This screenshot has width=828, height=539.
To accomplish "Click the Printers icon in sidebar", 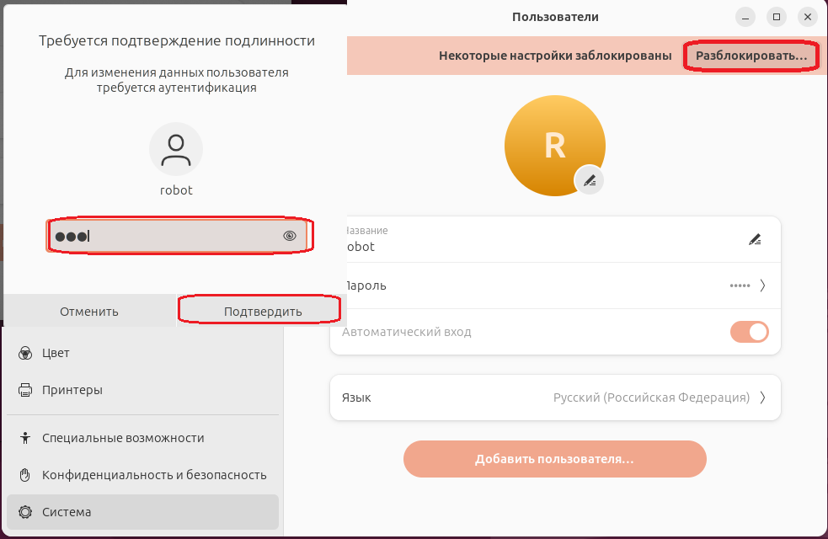I will pos(24,390).
